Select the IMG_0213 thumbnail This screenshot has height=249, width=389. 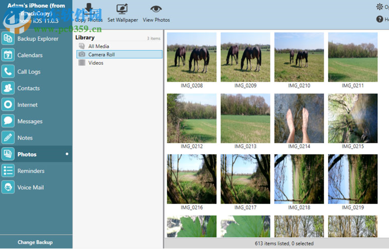[245, 118]
